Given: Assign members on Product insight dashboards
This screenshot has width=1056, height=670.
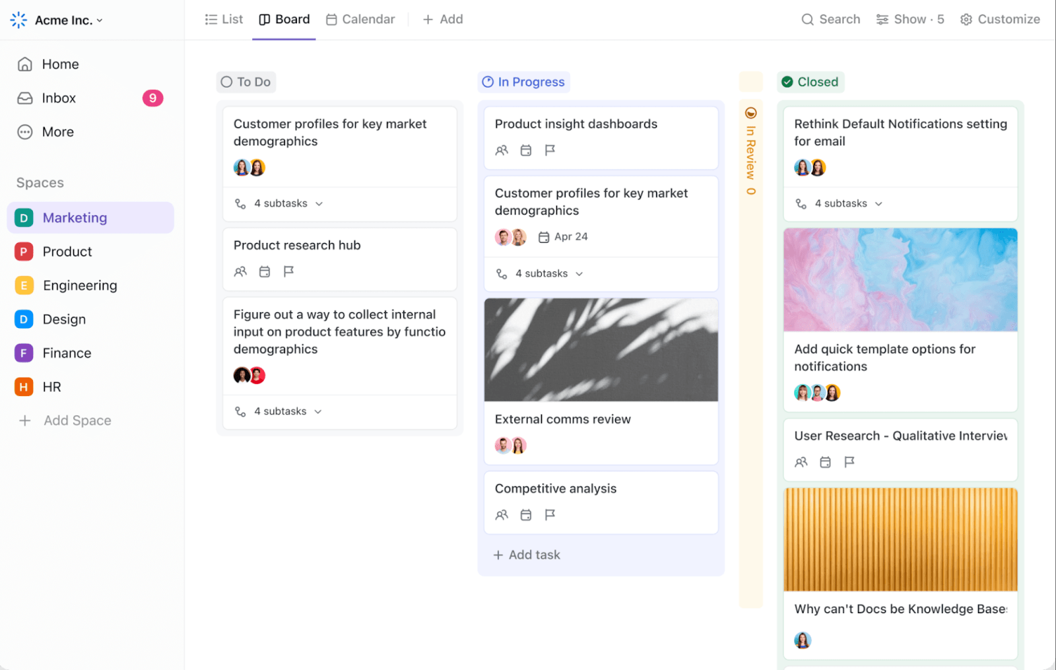Looking at the screenshot, I should click(502, 151).
